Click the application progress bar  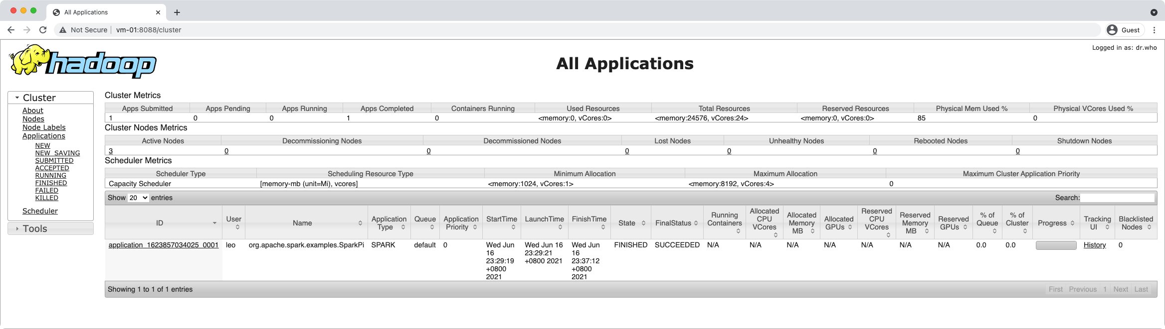tap(1056, 245)
